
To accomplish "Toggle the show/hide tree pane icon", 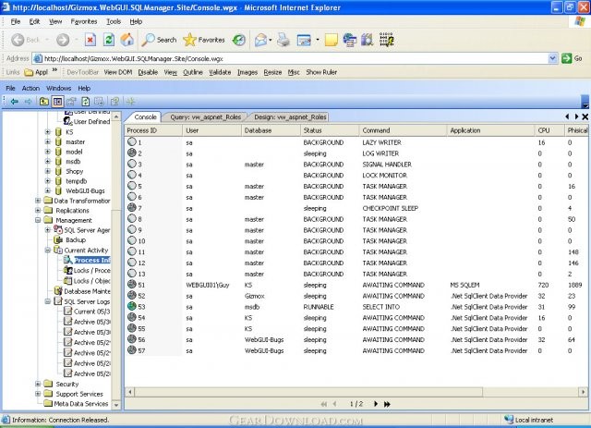I will pyautogui.click(x=57, y=101).
